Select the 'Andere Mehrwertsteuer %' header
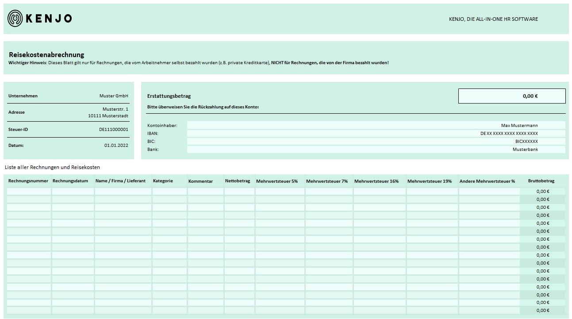 click(488, 181)
